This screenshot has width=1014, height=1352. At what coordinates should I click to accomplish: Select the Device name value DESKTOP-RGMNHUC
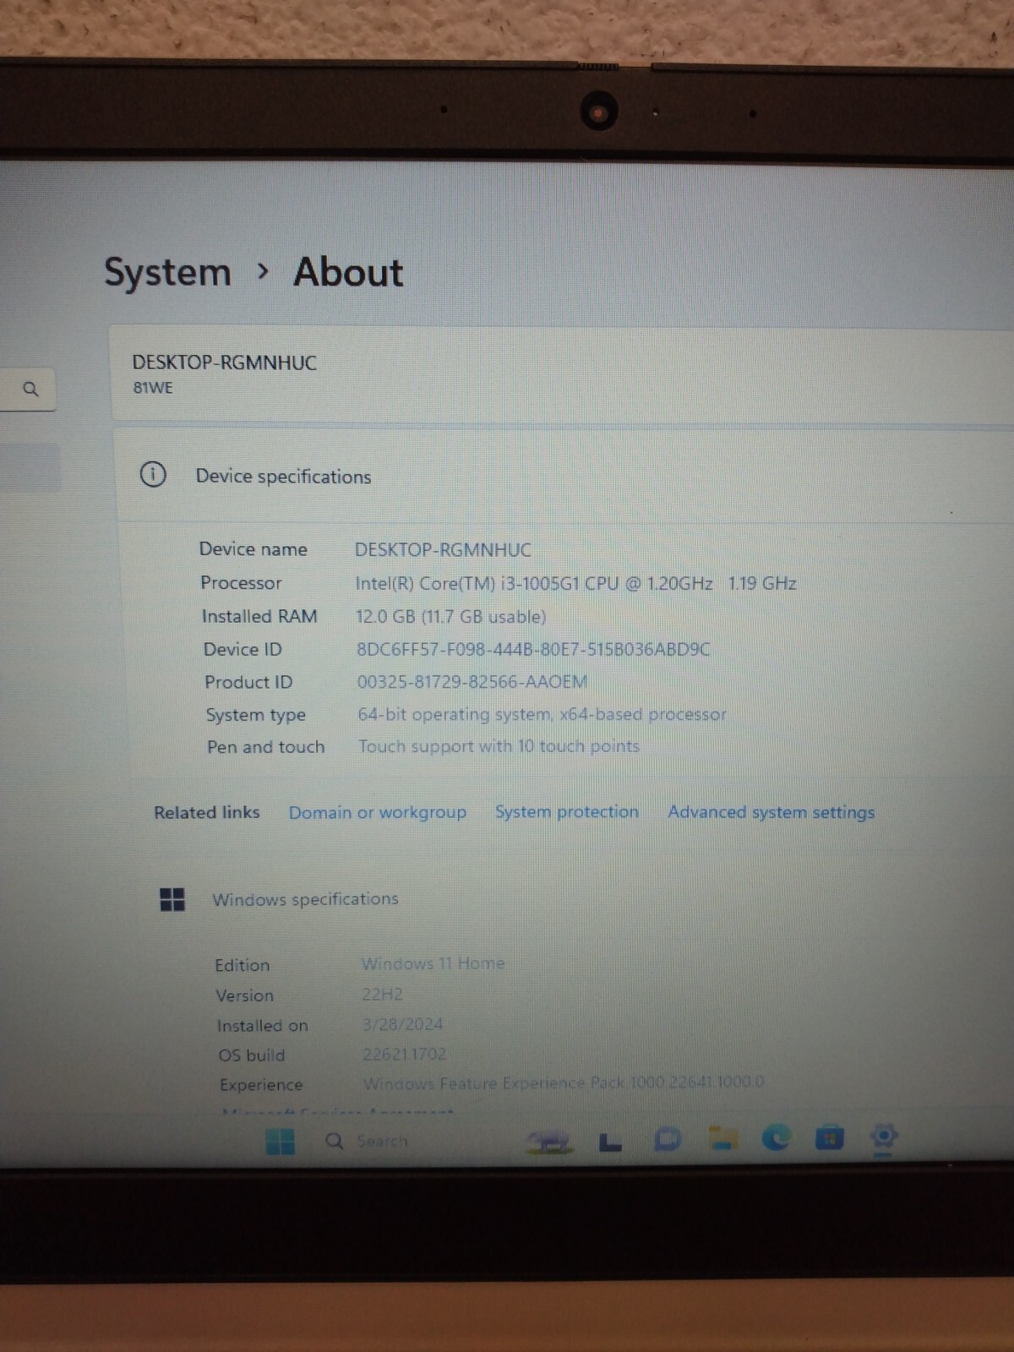[x=443, y=550]
